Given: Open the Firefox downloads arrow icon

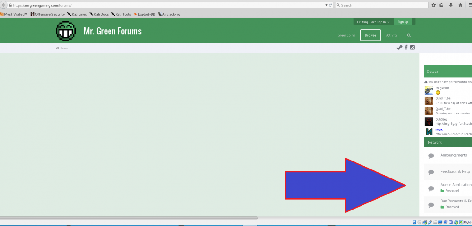Looking at the screenshot, I should pyautogui.click(x=451, y=5).
